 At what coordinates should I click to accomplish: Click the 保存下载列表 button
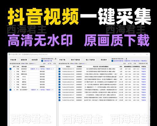point(75,60)
